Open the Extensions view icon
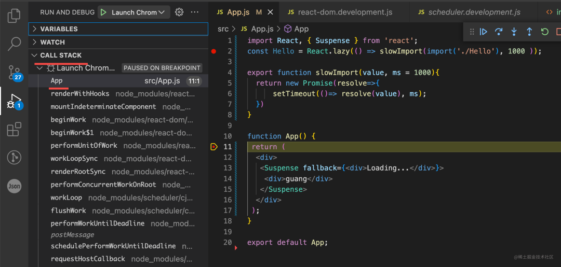The width and height of the screenshot is (561, 267). pos(14,129)
